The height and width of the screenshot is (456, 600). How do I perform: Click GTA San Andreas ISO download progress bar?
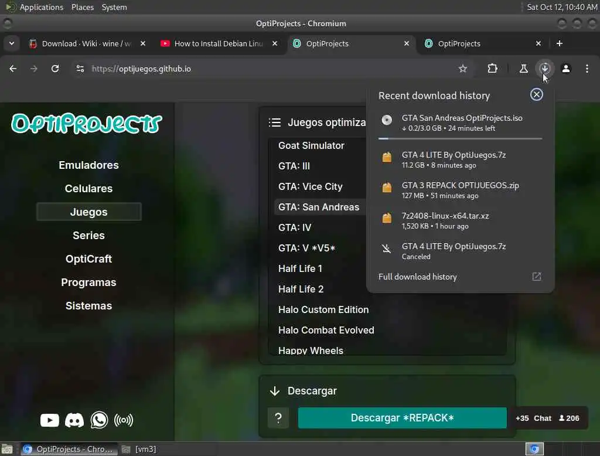[460, 138]
